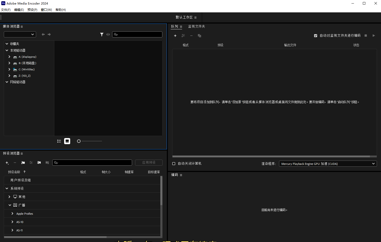Click the 应用预设 button
Viewport: 381px width, 242px height.
point(149,163)
